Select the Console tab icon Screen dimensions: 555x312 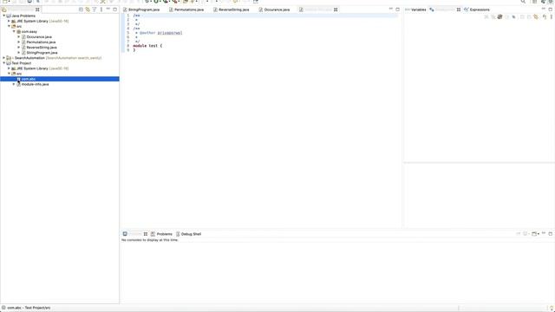click(x=125, y=234)
